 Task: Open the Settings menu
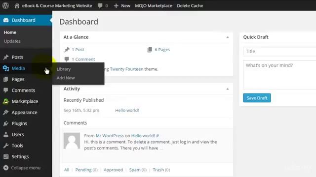pos(20,156)
